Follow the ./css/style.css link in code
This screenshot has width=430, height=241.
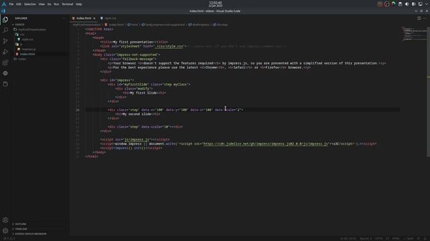[x=169, y=46]
